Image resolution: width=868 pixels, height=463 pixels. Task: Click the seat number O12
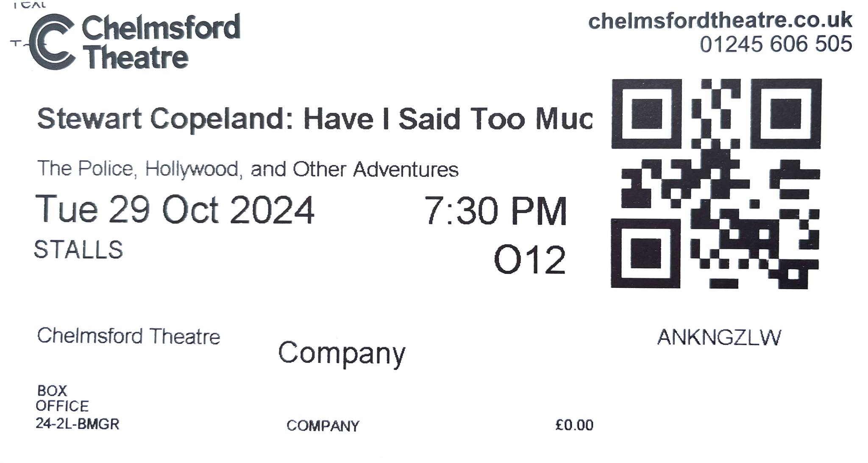[530, 259]
